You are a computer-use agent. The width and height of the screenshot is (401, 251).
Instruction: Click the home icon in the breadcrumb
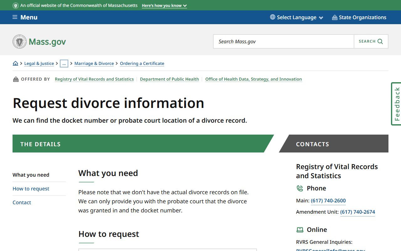[x=15, y=63]
